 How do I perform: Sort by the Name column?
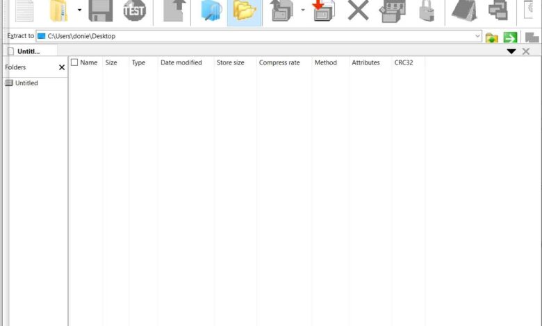89,62
